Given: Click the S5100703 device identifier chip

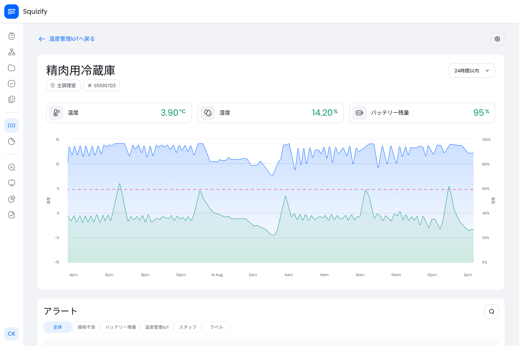Looking at the screenshot, I should [x=101, y=85].
